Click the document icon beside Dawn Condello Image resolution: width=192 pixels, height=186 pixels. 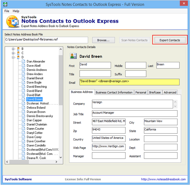pos(23,145)
